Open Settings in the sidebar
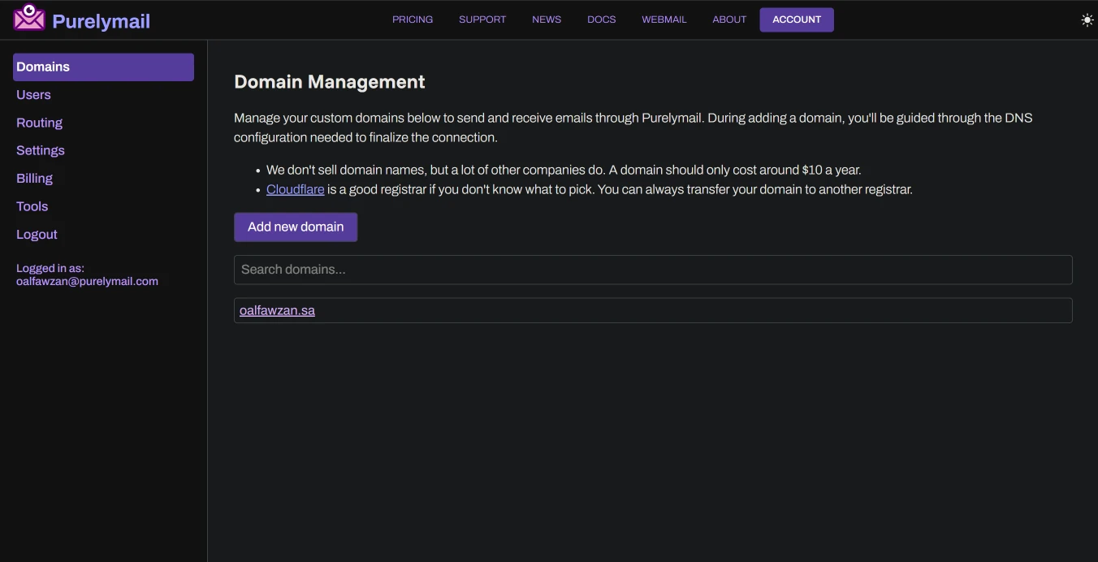 (x=41, y=150)
